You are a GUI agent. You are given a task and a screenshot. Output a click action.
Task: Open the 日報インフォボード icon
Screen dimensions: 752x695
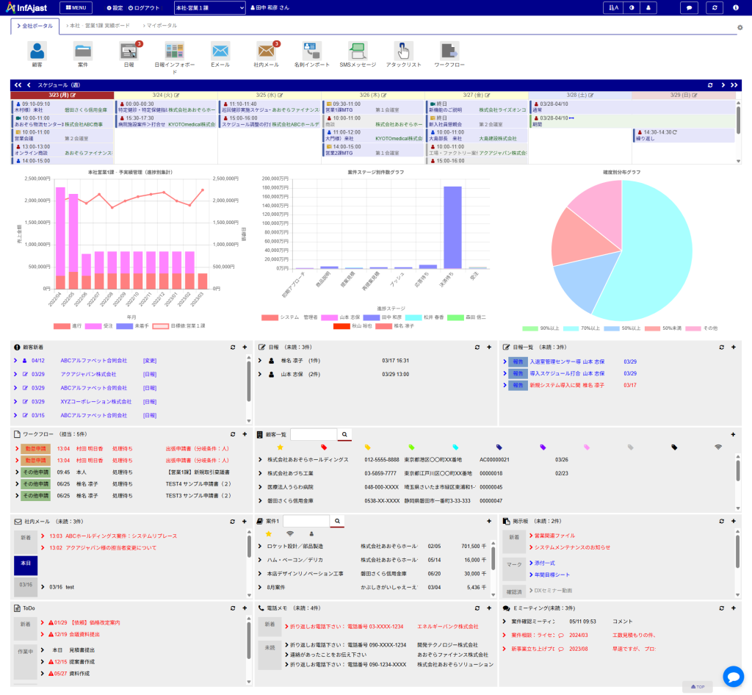coord(174,51)
